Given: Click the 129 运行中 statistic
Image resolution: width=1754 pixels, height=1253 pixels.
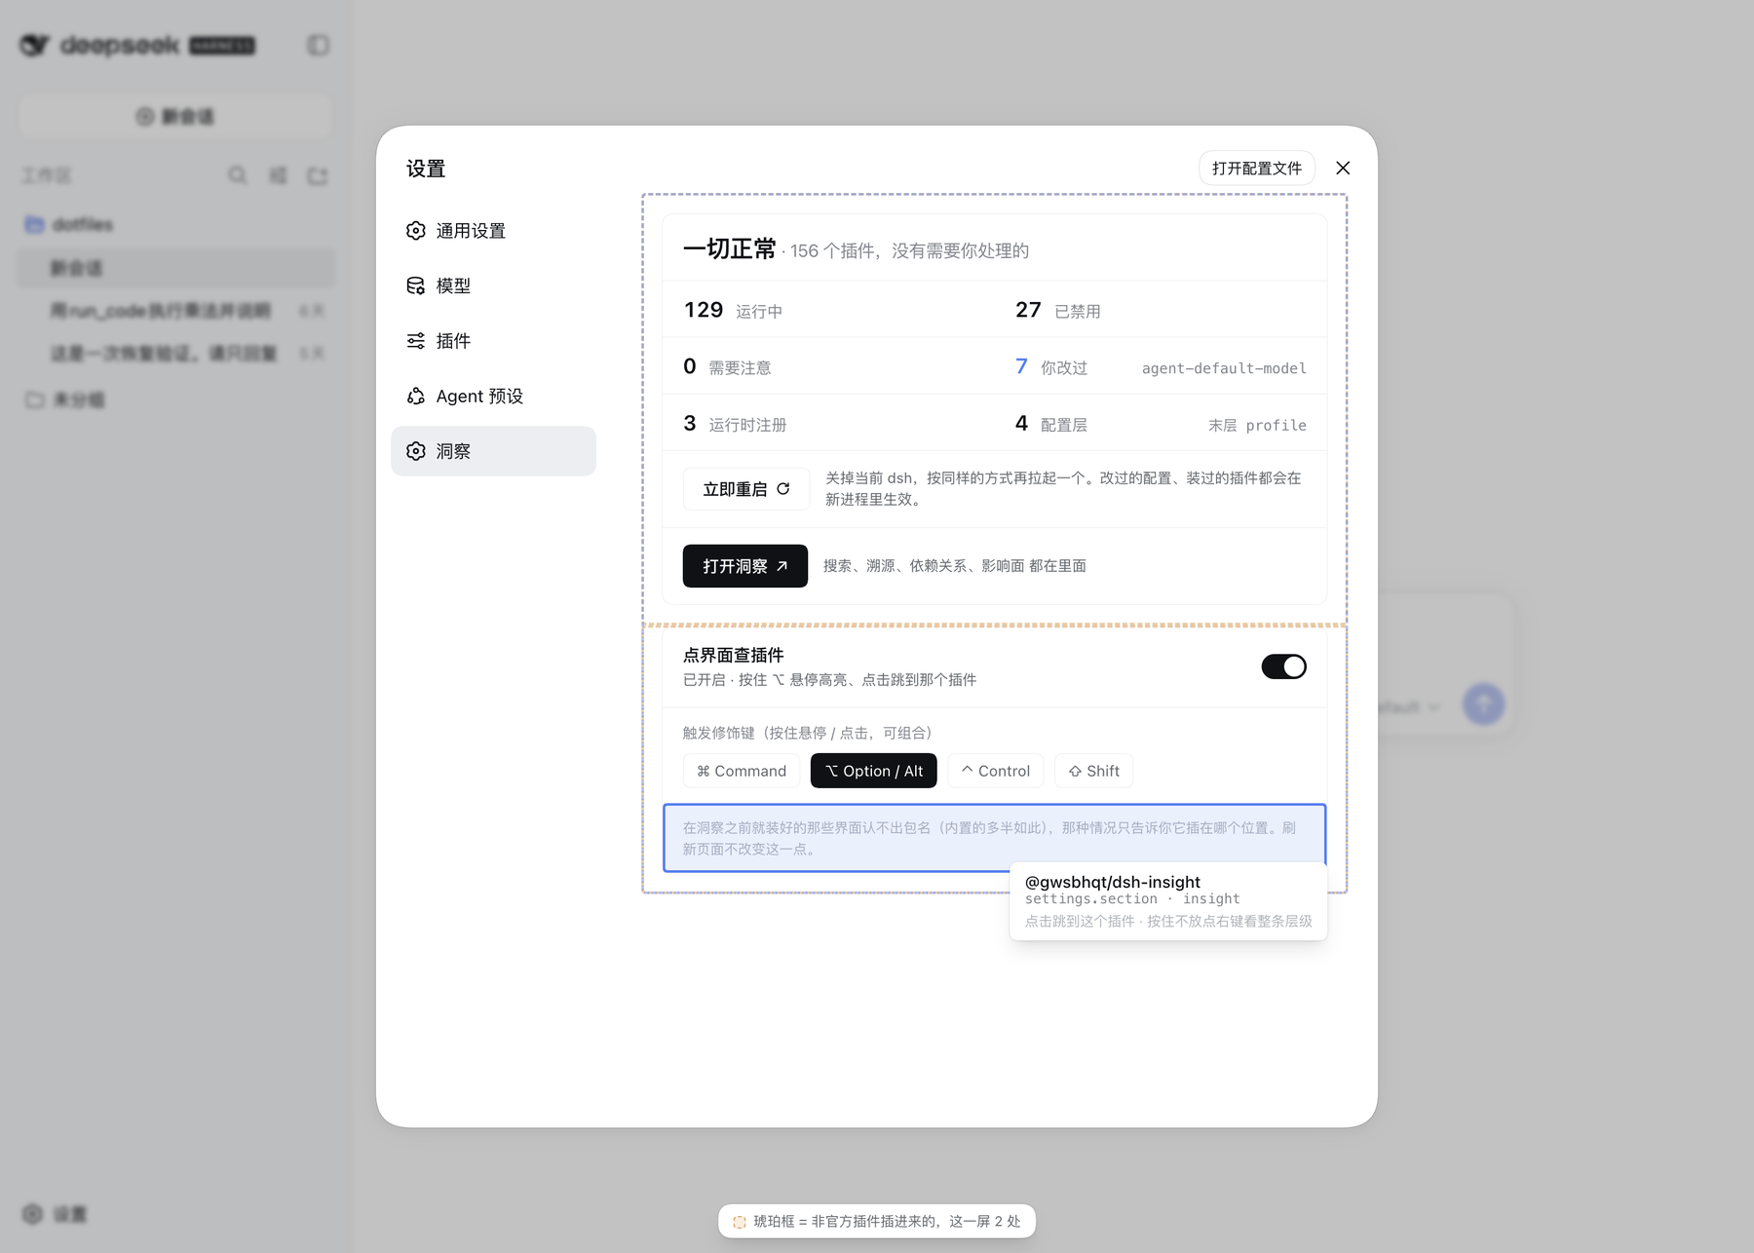Looking at the screenshot, I should [734, 310].
